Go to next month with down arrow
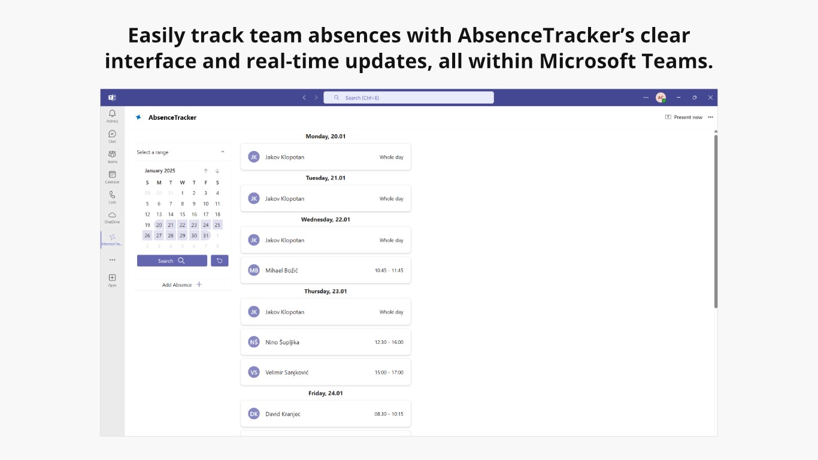The height and width of the screenshot is (460, 818). (x=217, y=171)
